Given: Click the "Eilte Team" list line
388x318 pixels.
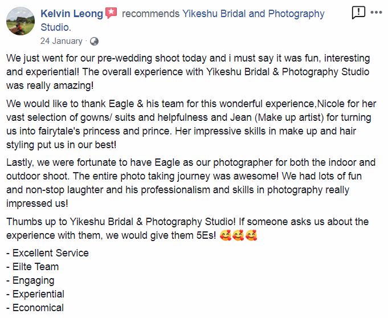Looking at the screenshot, I should click(x=32, y=267).
